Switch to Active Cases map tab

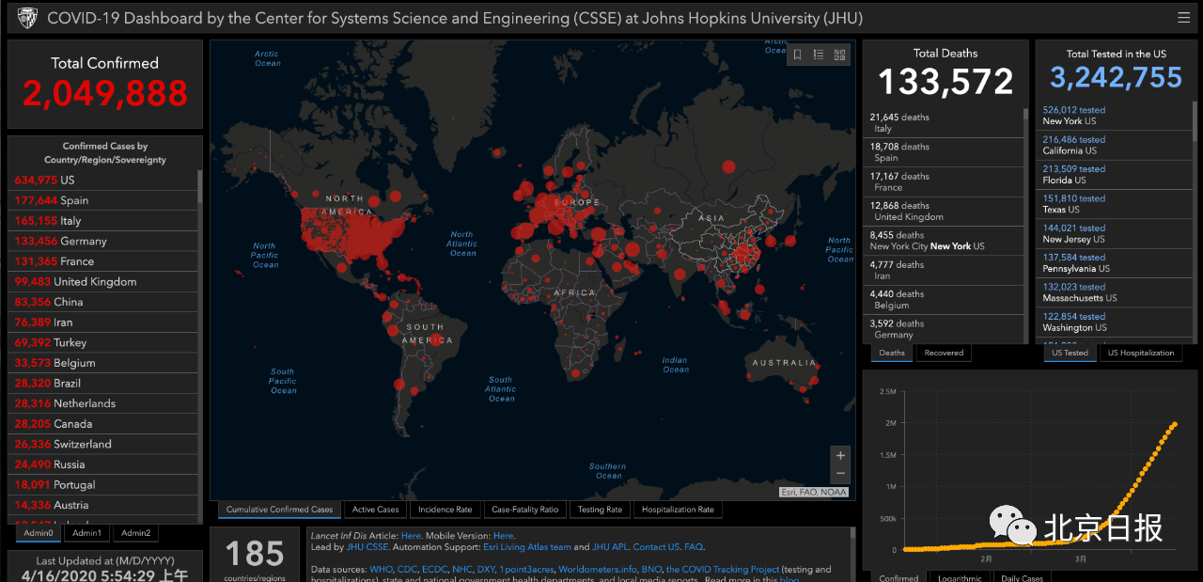(375, 510)
